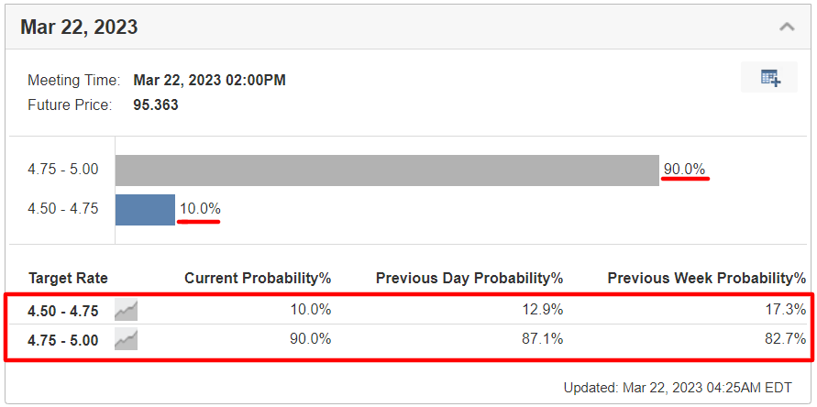817x407 pixels.
Task: Click the 90.0% bar label
Action: (x=684, y=170)
